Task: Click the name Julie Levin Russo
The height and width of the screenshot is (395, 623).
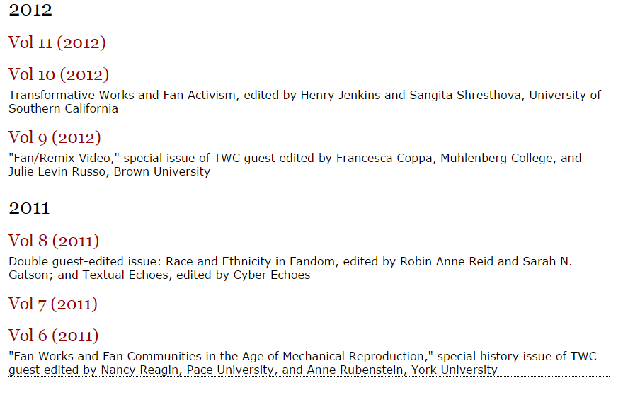Action: 57,172
